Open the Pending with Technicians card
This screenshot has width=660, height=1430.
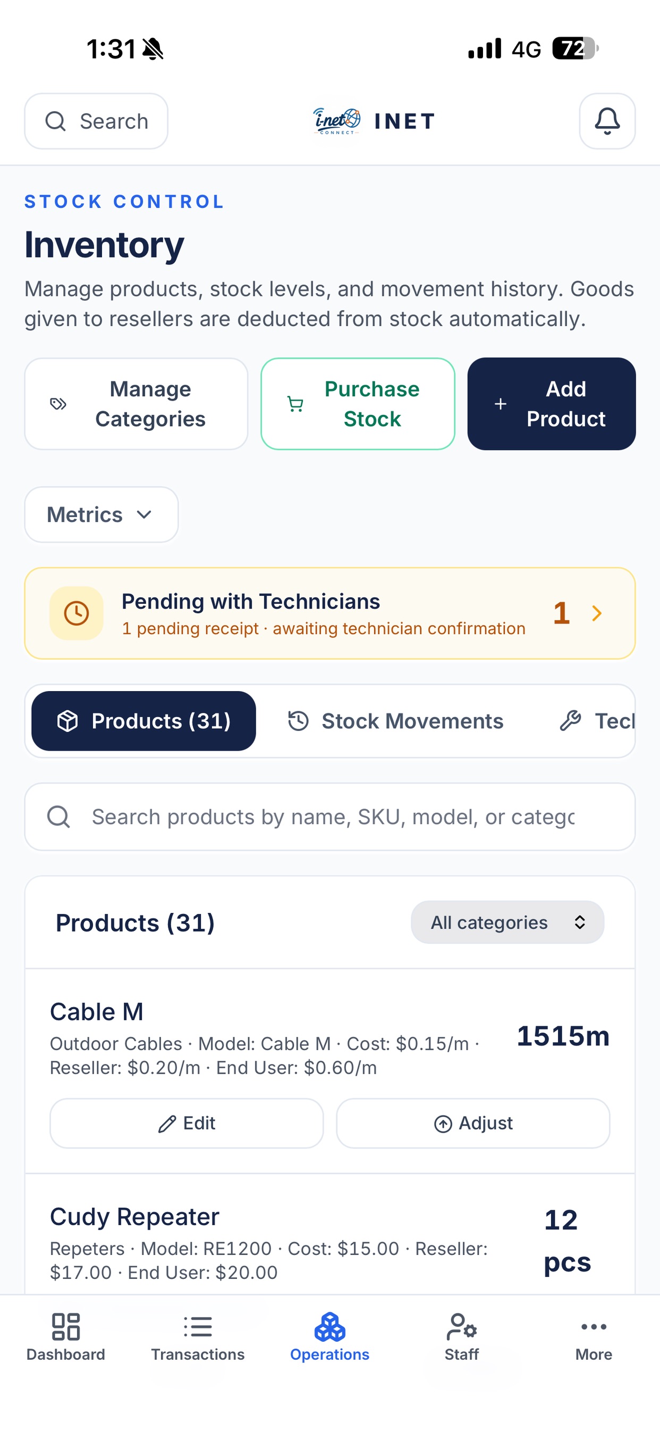330,613
